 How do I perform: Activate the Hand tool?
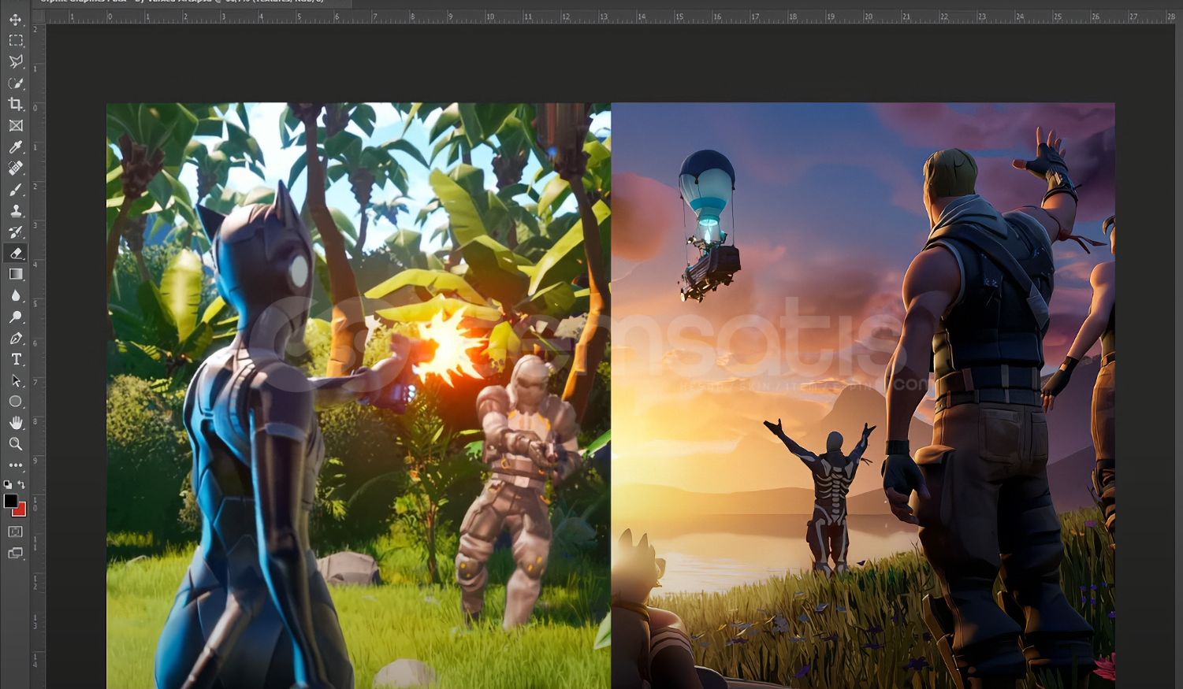pyautogui.click(x=16, y=423)
